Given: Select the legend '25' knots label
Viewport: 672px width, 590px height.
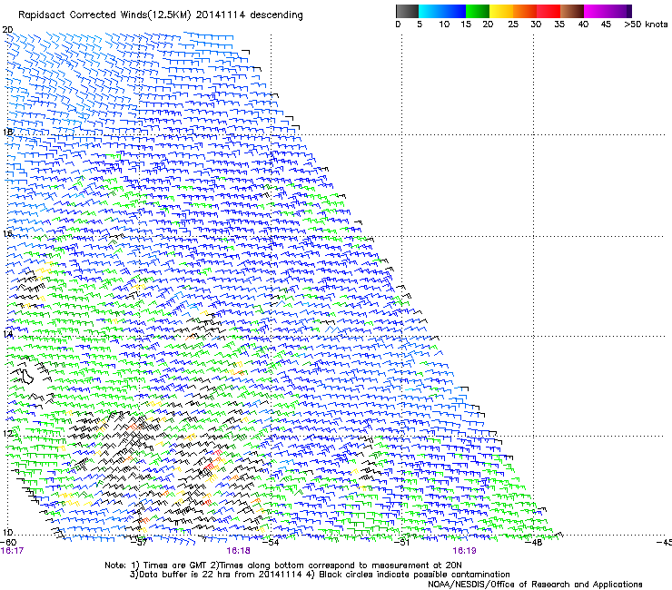Looking at the screenshot, I should click(513, 25).
